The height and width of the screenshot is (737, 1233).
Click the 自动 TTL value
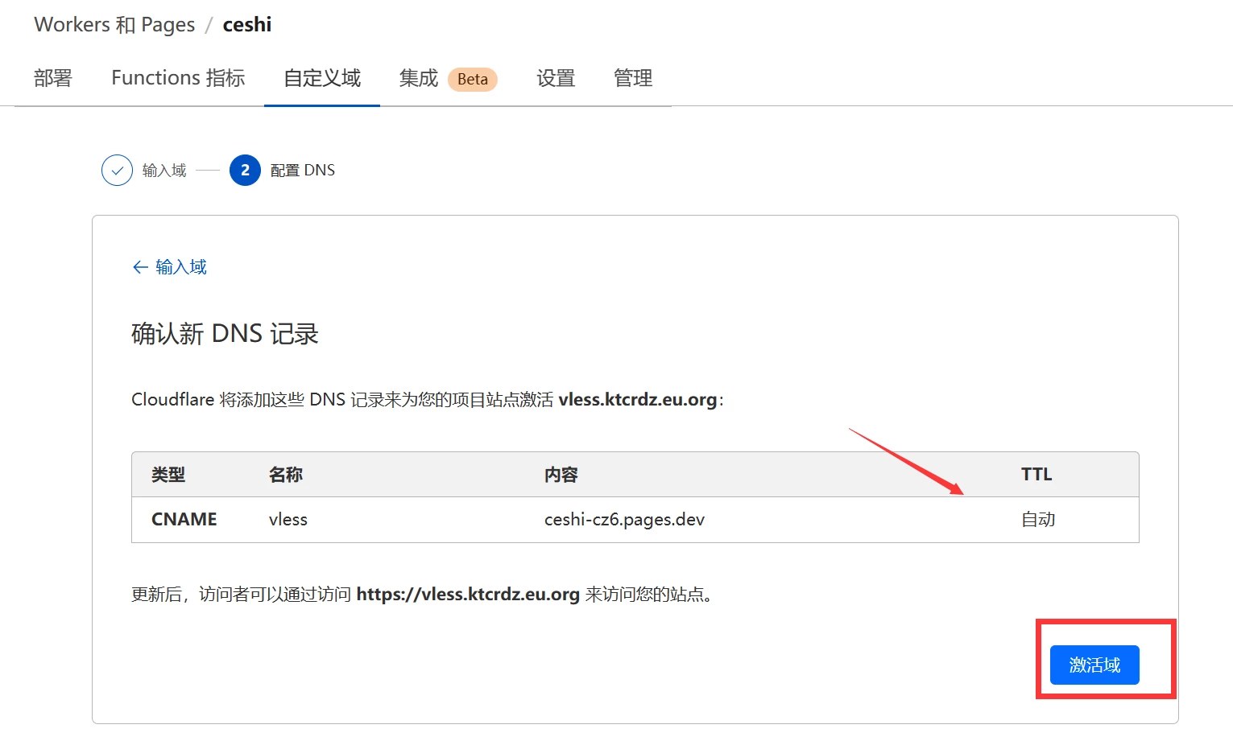coord(1038,520)
